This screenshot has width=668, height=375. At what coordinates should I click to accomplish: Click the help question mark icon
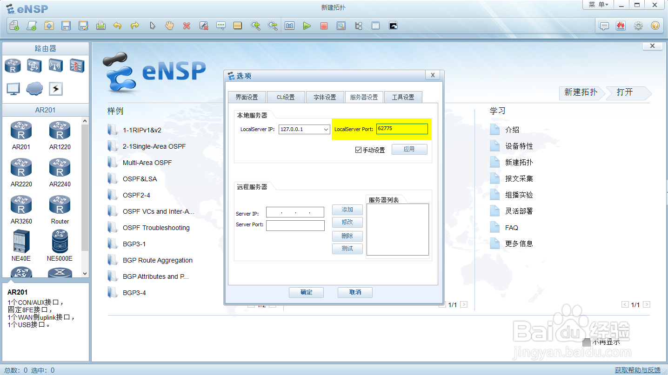point(655,26)
